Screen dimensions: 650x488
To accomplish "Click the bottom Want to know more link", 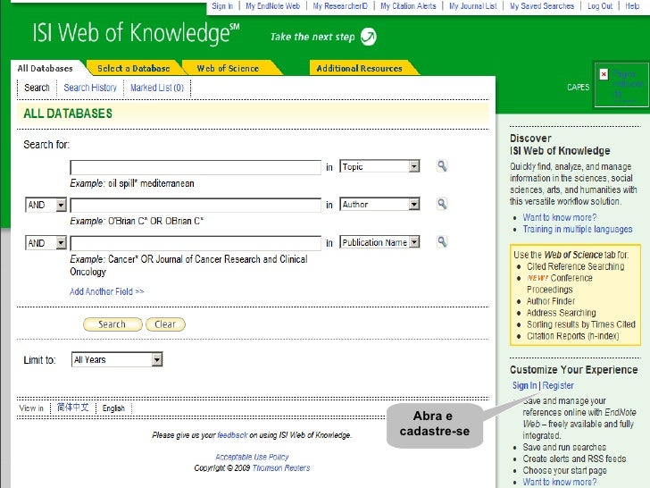I will pos(559,482).
